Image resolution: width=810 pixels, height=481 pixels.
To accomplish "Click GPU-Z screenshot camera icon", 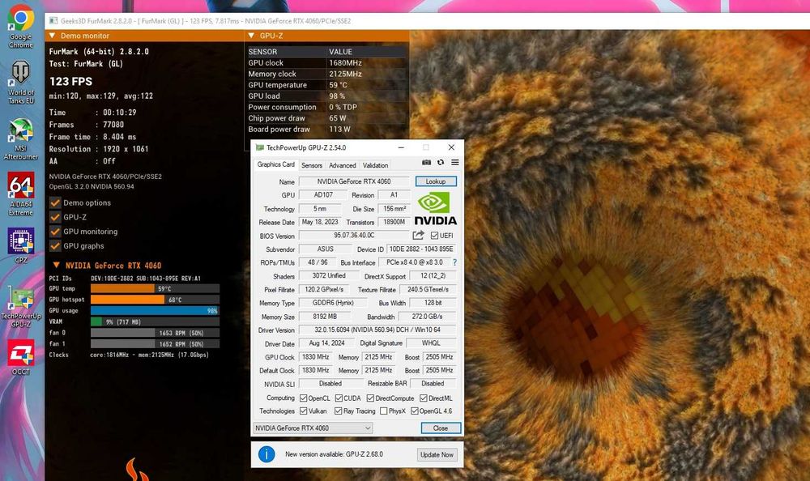I will point(426,162).
